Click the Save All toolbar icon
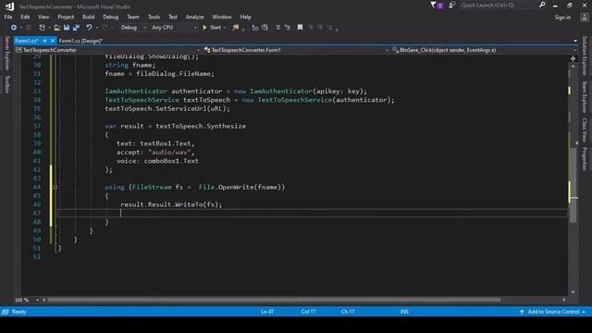 76,27
